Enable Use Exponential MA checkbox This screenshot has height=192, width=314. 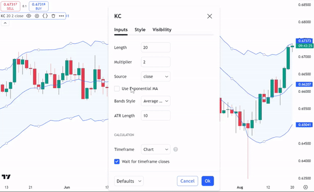coord(117,89)
